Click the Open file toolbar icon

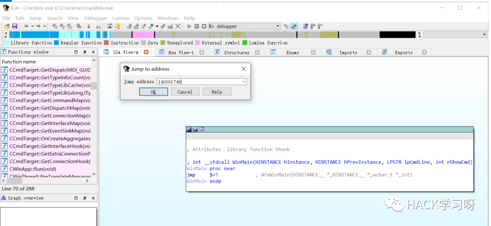[7, 26]
